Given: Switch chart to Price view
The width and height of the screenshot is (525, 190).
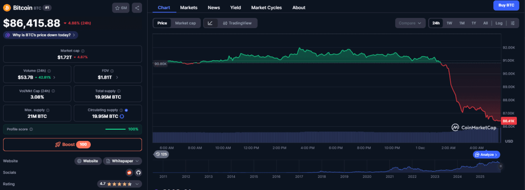Looking at the screenshot, I should (162, 23).
